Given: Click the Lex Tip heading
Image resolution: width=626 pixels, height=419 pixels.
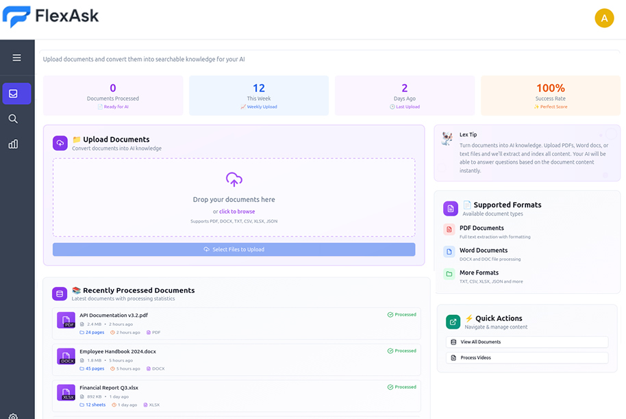Looking at the screenshot, I should (468, 135).
